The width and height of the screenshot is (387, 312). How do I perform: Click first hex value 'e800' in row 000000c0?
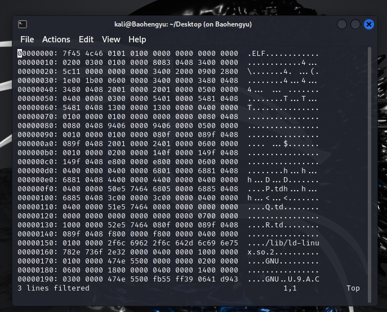click(x=117, y=162)
